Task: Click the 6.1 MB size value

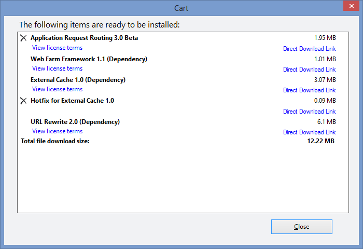Action: click(327, 122)
